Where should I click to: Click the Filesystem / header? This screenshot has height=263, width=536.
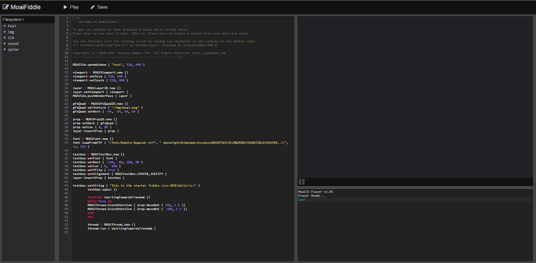coord(28,20)
